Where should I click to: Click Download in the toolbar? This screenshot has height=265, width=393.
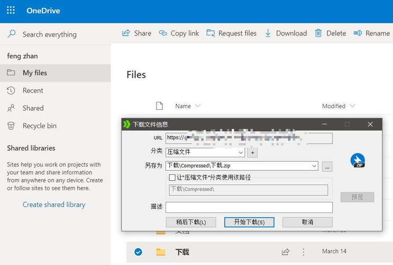point(291,33)
